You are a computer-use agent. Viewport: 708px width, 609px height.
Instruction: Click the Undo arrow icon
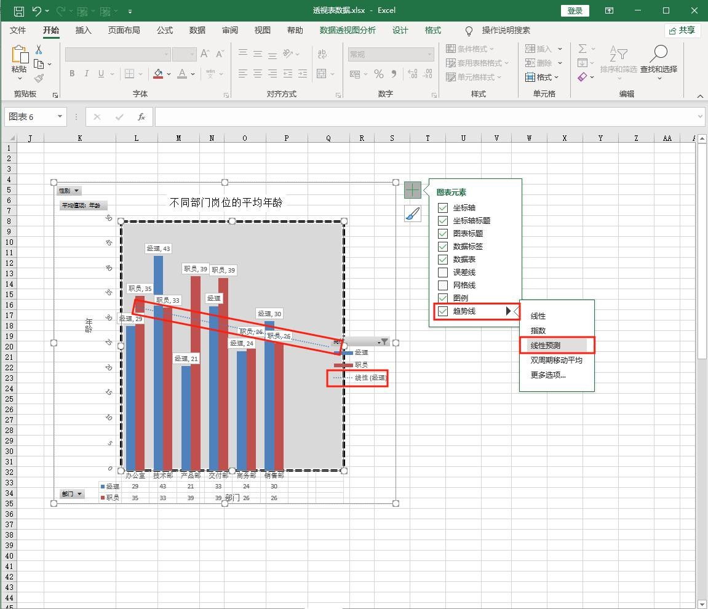point(36,11)
